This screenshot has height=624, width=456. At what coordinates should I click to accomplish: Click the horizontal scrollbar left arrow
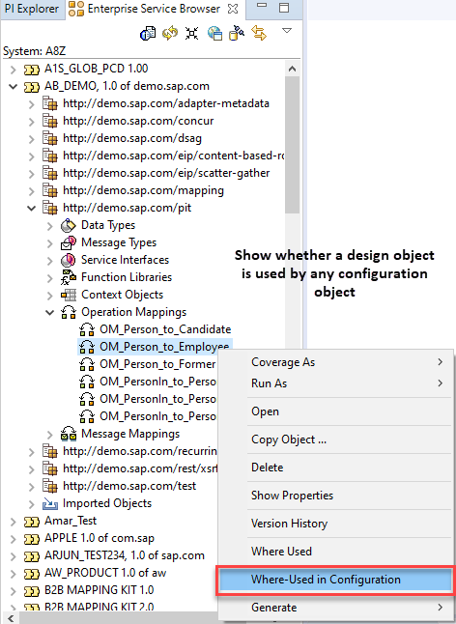(9, 619)
